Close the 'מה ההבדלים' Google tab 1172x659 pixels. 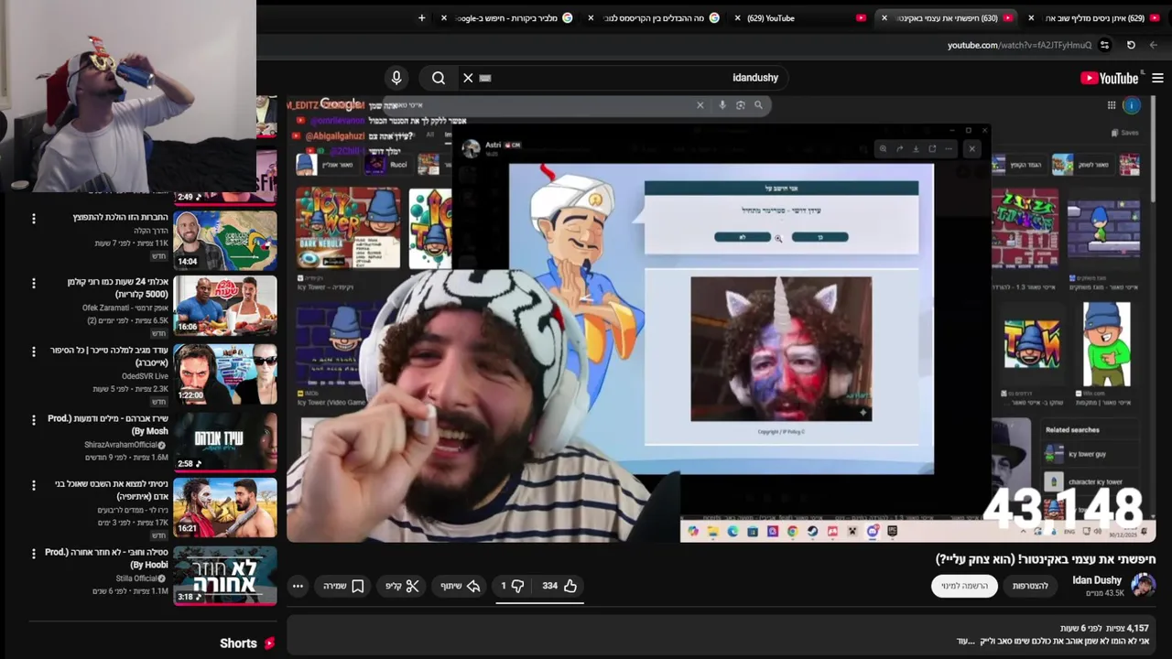591,18
